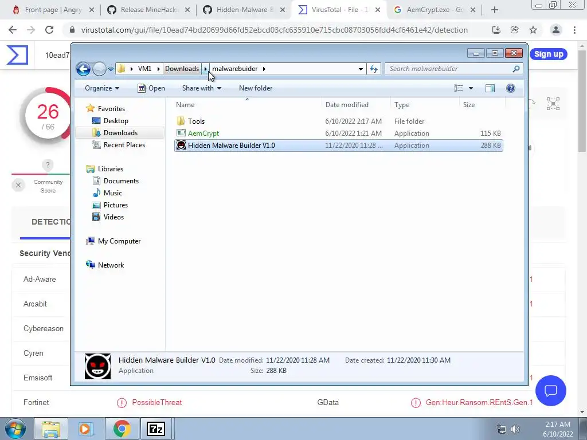Open Explorer help icon
This screenshot has height=440, width=587.
(511, 88)
